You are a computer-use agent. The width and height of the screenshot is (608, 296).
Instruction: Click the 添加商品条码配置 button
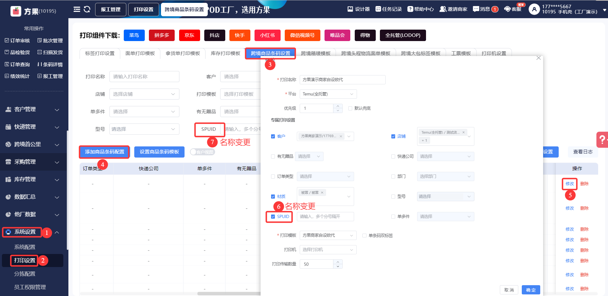point(105,152)
